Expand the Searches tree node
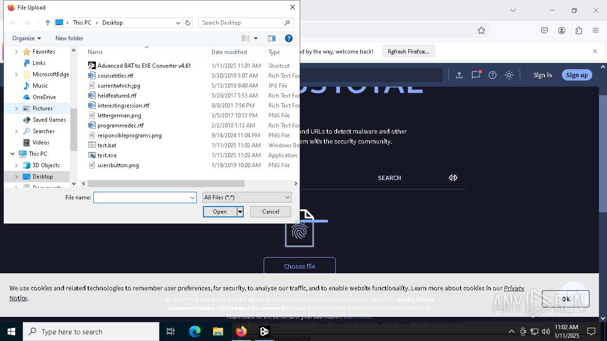The width and height of the screenshot is (607, 341). click(17, 131)
